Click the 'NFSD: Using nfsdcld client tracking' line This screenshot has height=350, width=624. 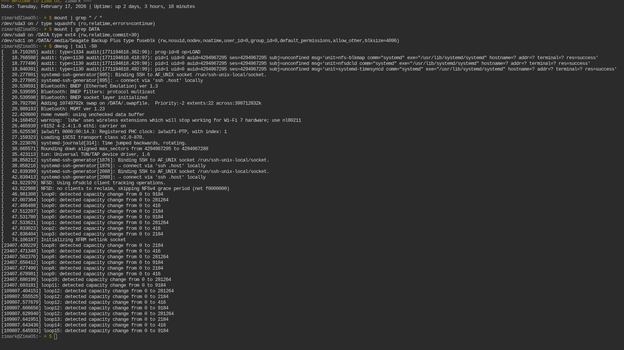[x=103, y=183]
